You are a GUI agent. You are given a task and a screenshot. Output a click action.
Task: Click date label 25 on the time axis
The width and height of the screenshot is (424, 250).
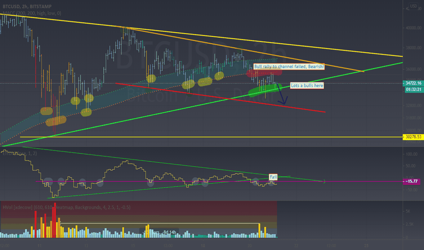pyautogui.click(x=366, y=245)
